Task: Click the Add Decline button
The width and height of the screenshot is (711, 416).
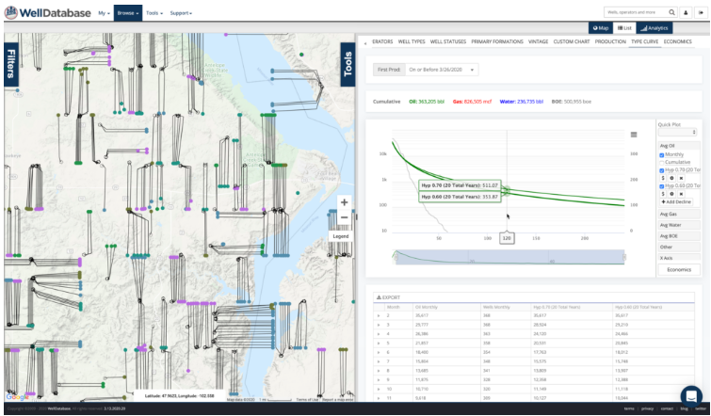Action: point(676,202)
